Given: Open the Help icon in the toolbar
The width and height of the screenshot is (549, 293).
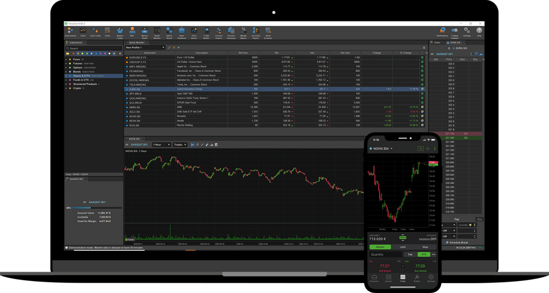Looking at the screenshot, I should pyautogui.click(x=479, y=32).
